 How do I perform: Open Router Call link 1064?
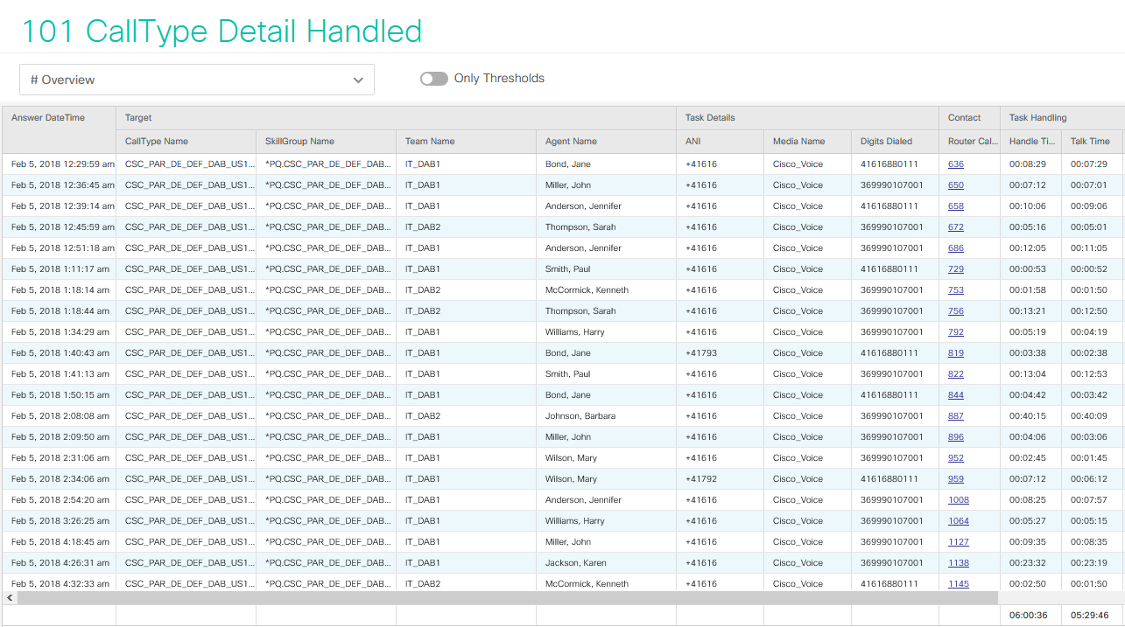(959, 521)
